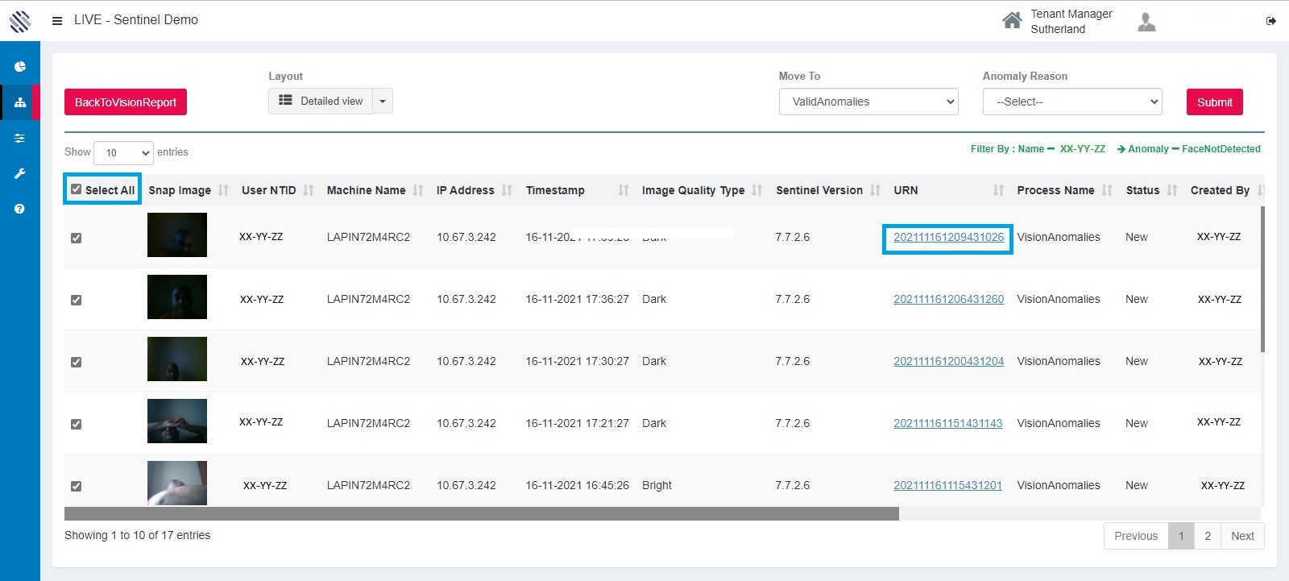This screenshot has height=581, width=1289.
Task: Open the pie chart dashboard sidebar icon
Action: pyautogui.click(x=20, y=67)
